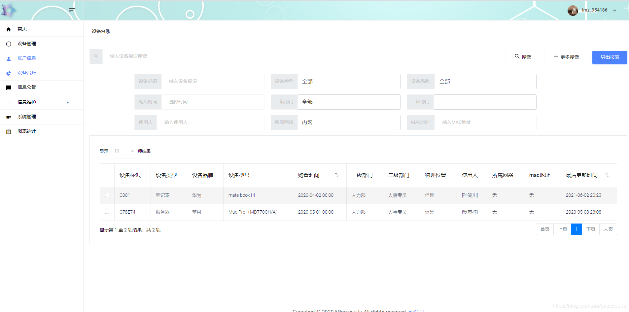This screenshot has height=312, width=629.
Task: Click the 搜索 button
Action: 522,57
